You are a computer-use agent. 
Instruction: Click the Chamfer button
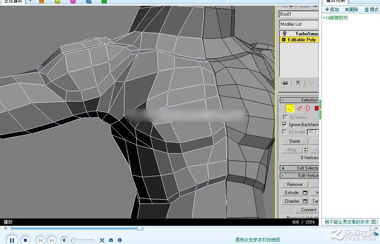292,201
